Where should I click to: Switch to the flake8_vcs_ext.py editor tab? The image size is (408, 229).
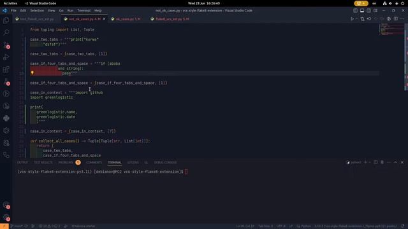tap(170, 19)
